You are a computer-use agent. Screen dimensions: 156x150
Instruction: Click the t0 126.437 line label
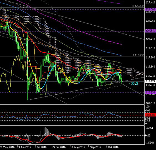(138, 6)
